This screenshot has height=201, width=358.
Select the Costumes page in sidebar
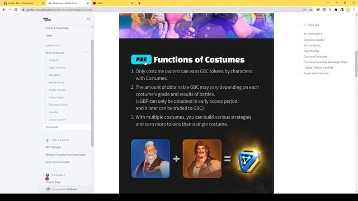coord(67,127)
